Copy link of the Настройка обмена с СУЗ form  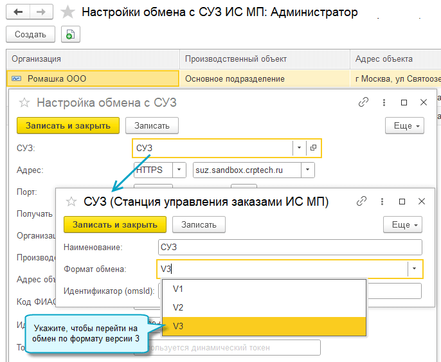(x=363, y=102)
